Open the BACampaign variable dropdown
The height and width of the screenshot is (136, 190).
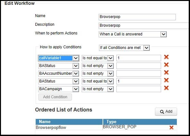pos(76,89)
